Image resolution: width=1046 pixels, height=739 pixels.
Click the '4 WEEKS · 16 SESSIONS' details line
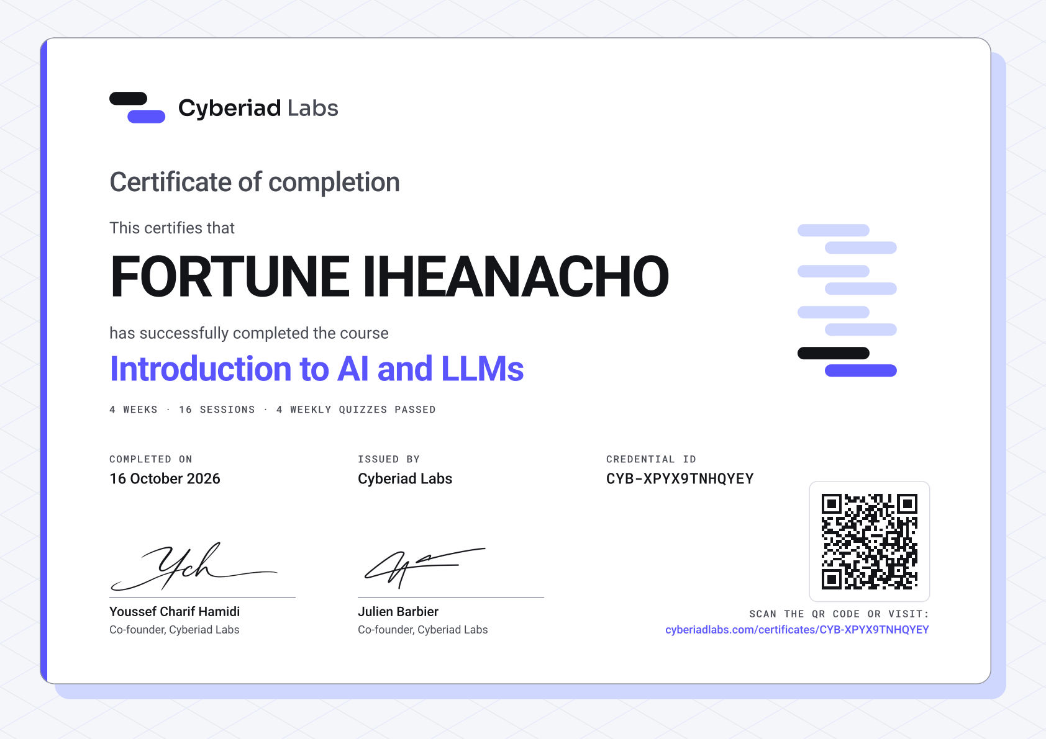(x=273, y=410)
